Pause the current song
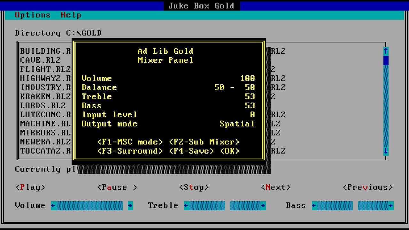This screenshot has width=409, height=230. [117, 187]
